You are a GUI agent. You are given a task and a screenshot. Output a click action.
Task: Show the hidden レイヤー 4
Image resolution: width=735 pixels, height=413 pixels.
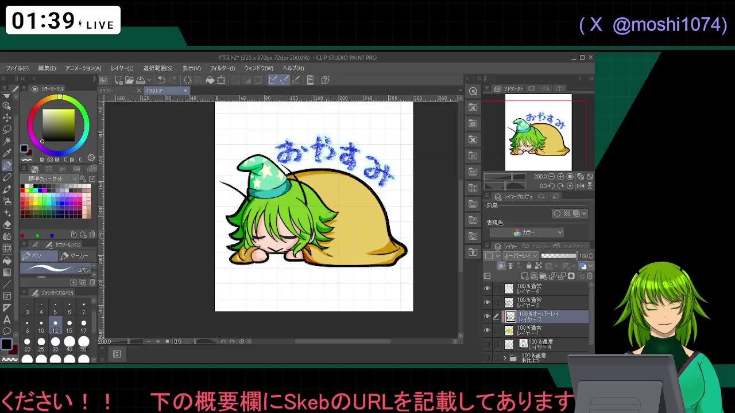pyautogui.click(x=488, y=344)
